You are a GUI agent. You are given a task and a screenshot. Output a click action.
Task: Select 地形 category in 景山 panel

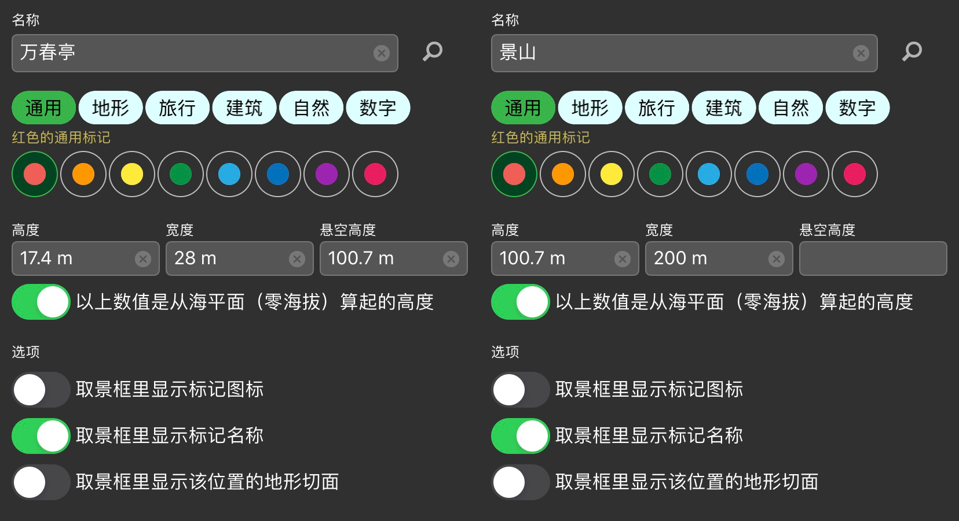tap(590, 108)
